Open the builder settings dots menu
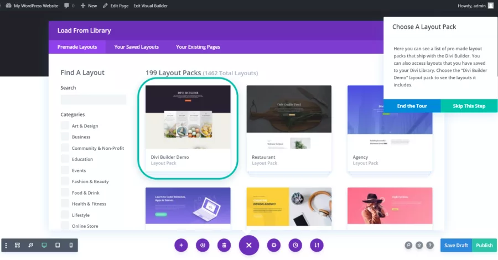498x260 pixels. coord(6,245)
